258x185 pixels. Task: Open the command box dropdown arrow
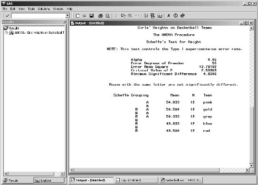pos(67,16)
